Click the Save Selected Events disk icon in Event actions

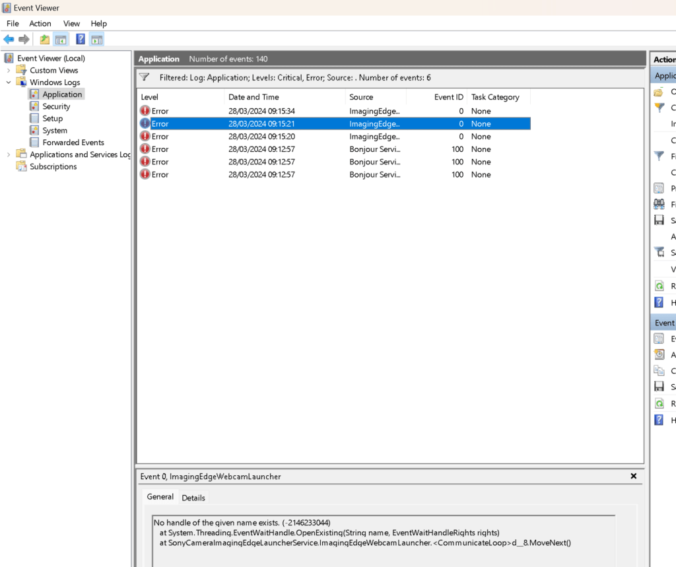click(659, 387)
